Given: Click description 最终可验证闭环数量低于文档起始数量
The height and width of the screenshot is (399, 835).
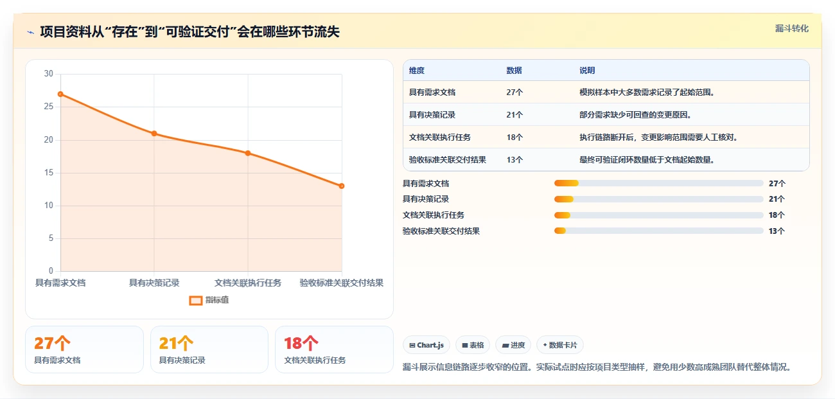Looking at the screenshot, I should (647, 160).
